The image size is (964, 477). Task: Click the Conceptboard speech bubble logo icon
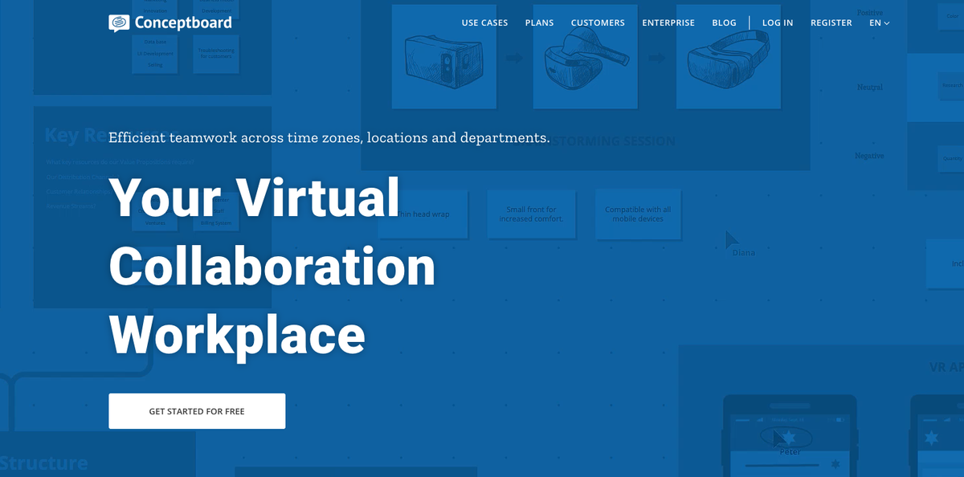tap(119, 22)
